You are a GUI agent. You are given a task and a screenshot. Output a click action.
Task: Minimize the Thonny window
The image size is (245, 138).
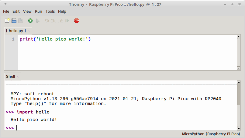[225, 5]
